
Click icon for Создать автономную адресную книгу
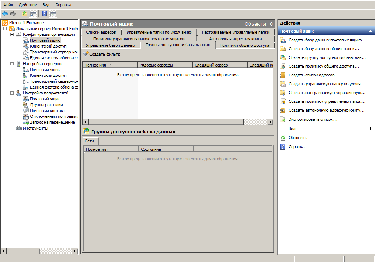tap(283, 110)
